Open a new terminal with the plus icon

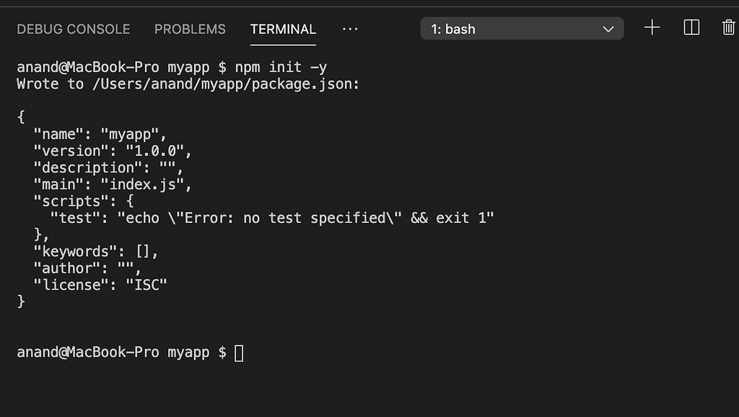tap(652, 28)
